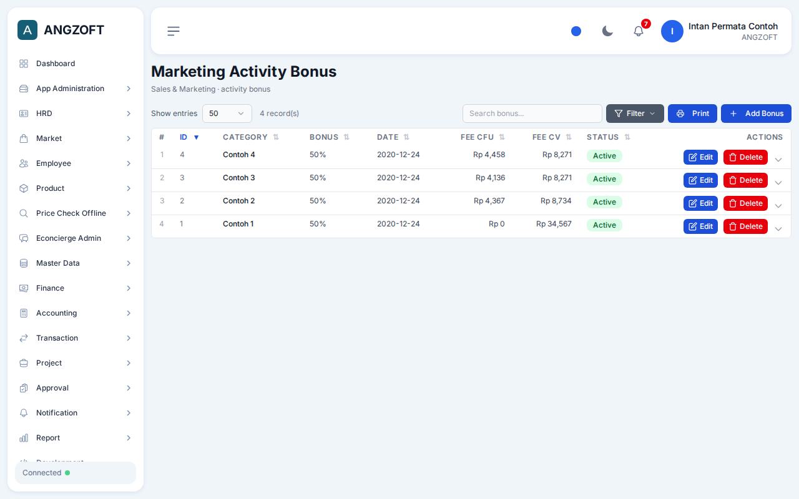
Task: Open the Finance menu item
Action: pyautogui.click(x=76, y=288)
